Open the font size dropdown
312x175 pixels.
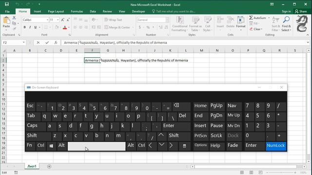pyautogui.click(x=58, y=20)
